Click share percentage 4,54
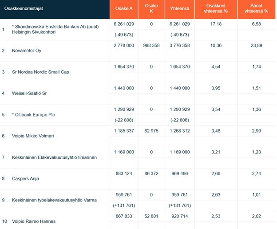Screen dimensions: 277x229 pyautogui.click(x=216, y=67)
